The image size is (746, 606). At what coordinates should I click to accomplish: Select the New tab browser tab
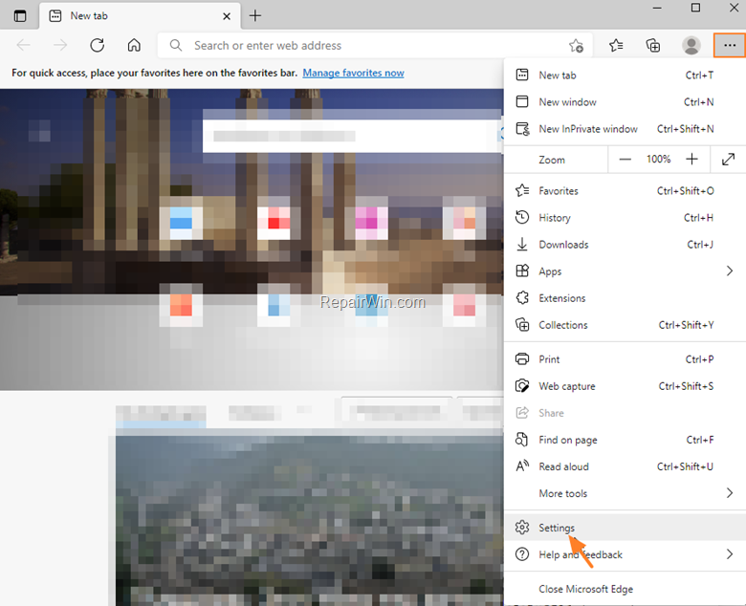140,16
